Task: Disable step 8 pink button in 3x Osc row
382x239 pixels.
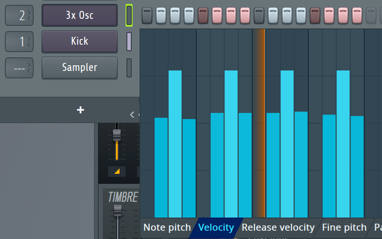Action: [x=245, y=16]
